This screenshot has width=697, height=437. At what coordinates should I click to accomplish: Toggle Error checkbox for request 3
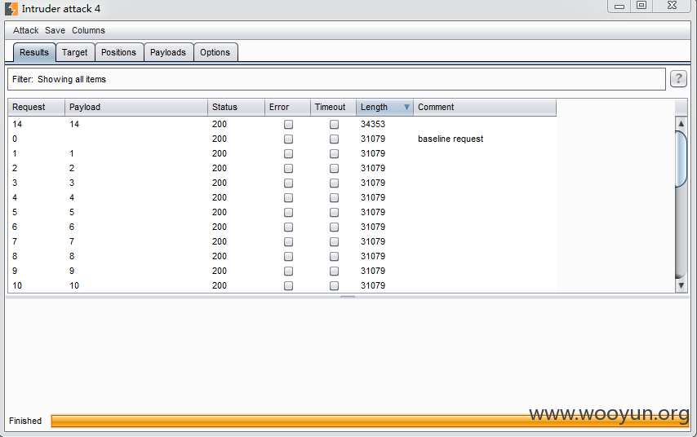[288, 183]
